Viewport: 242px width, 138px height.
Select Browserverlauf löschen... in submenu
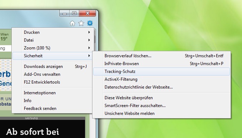point(161,56)
